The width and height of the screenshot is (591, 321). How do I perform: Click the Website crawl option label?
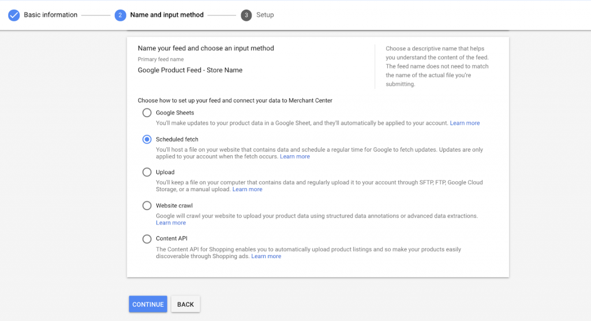(174, 206)
